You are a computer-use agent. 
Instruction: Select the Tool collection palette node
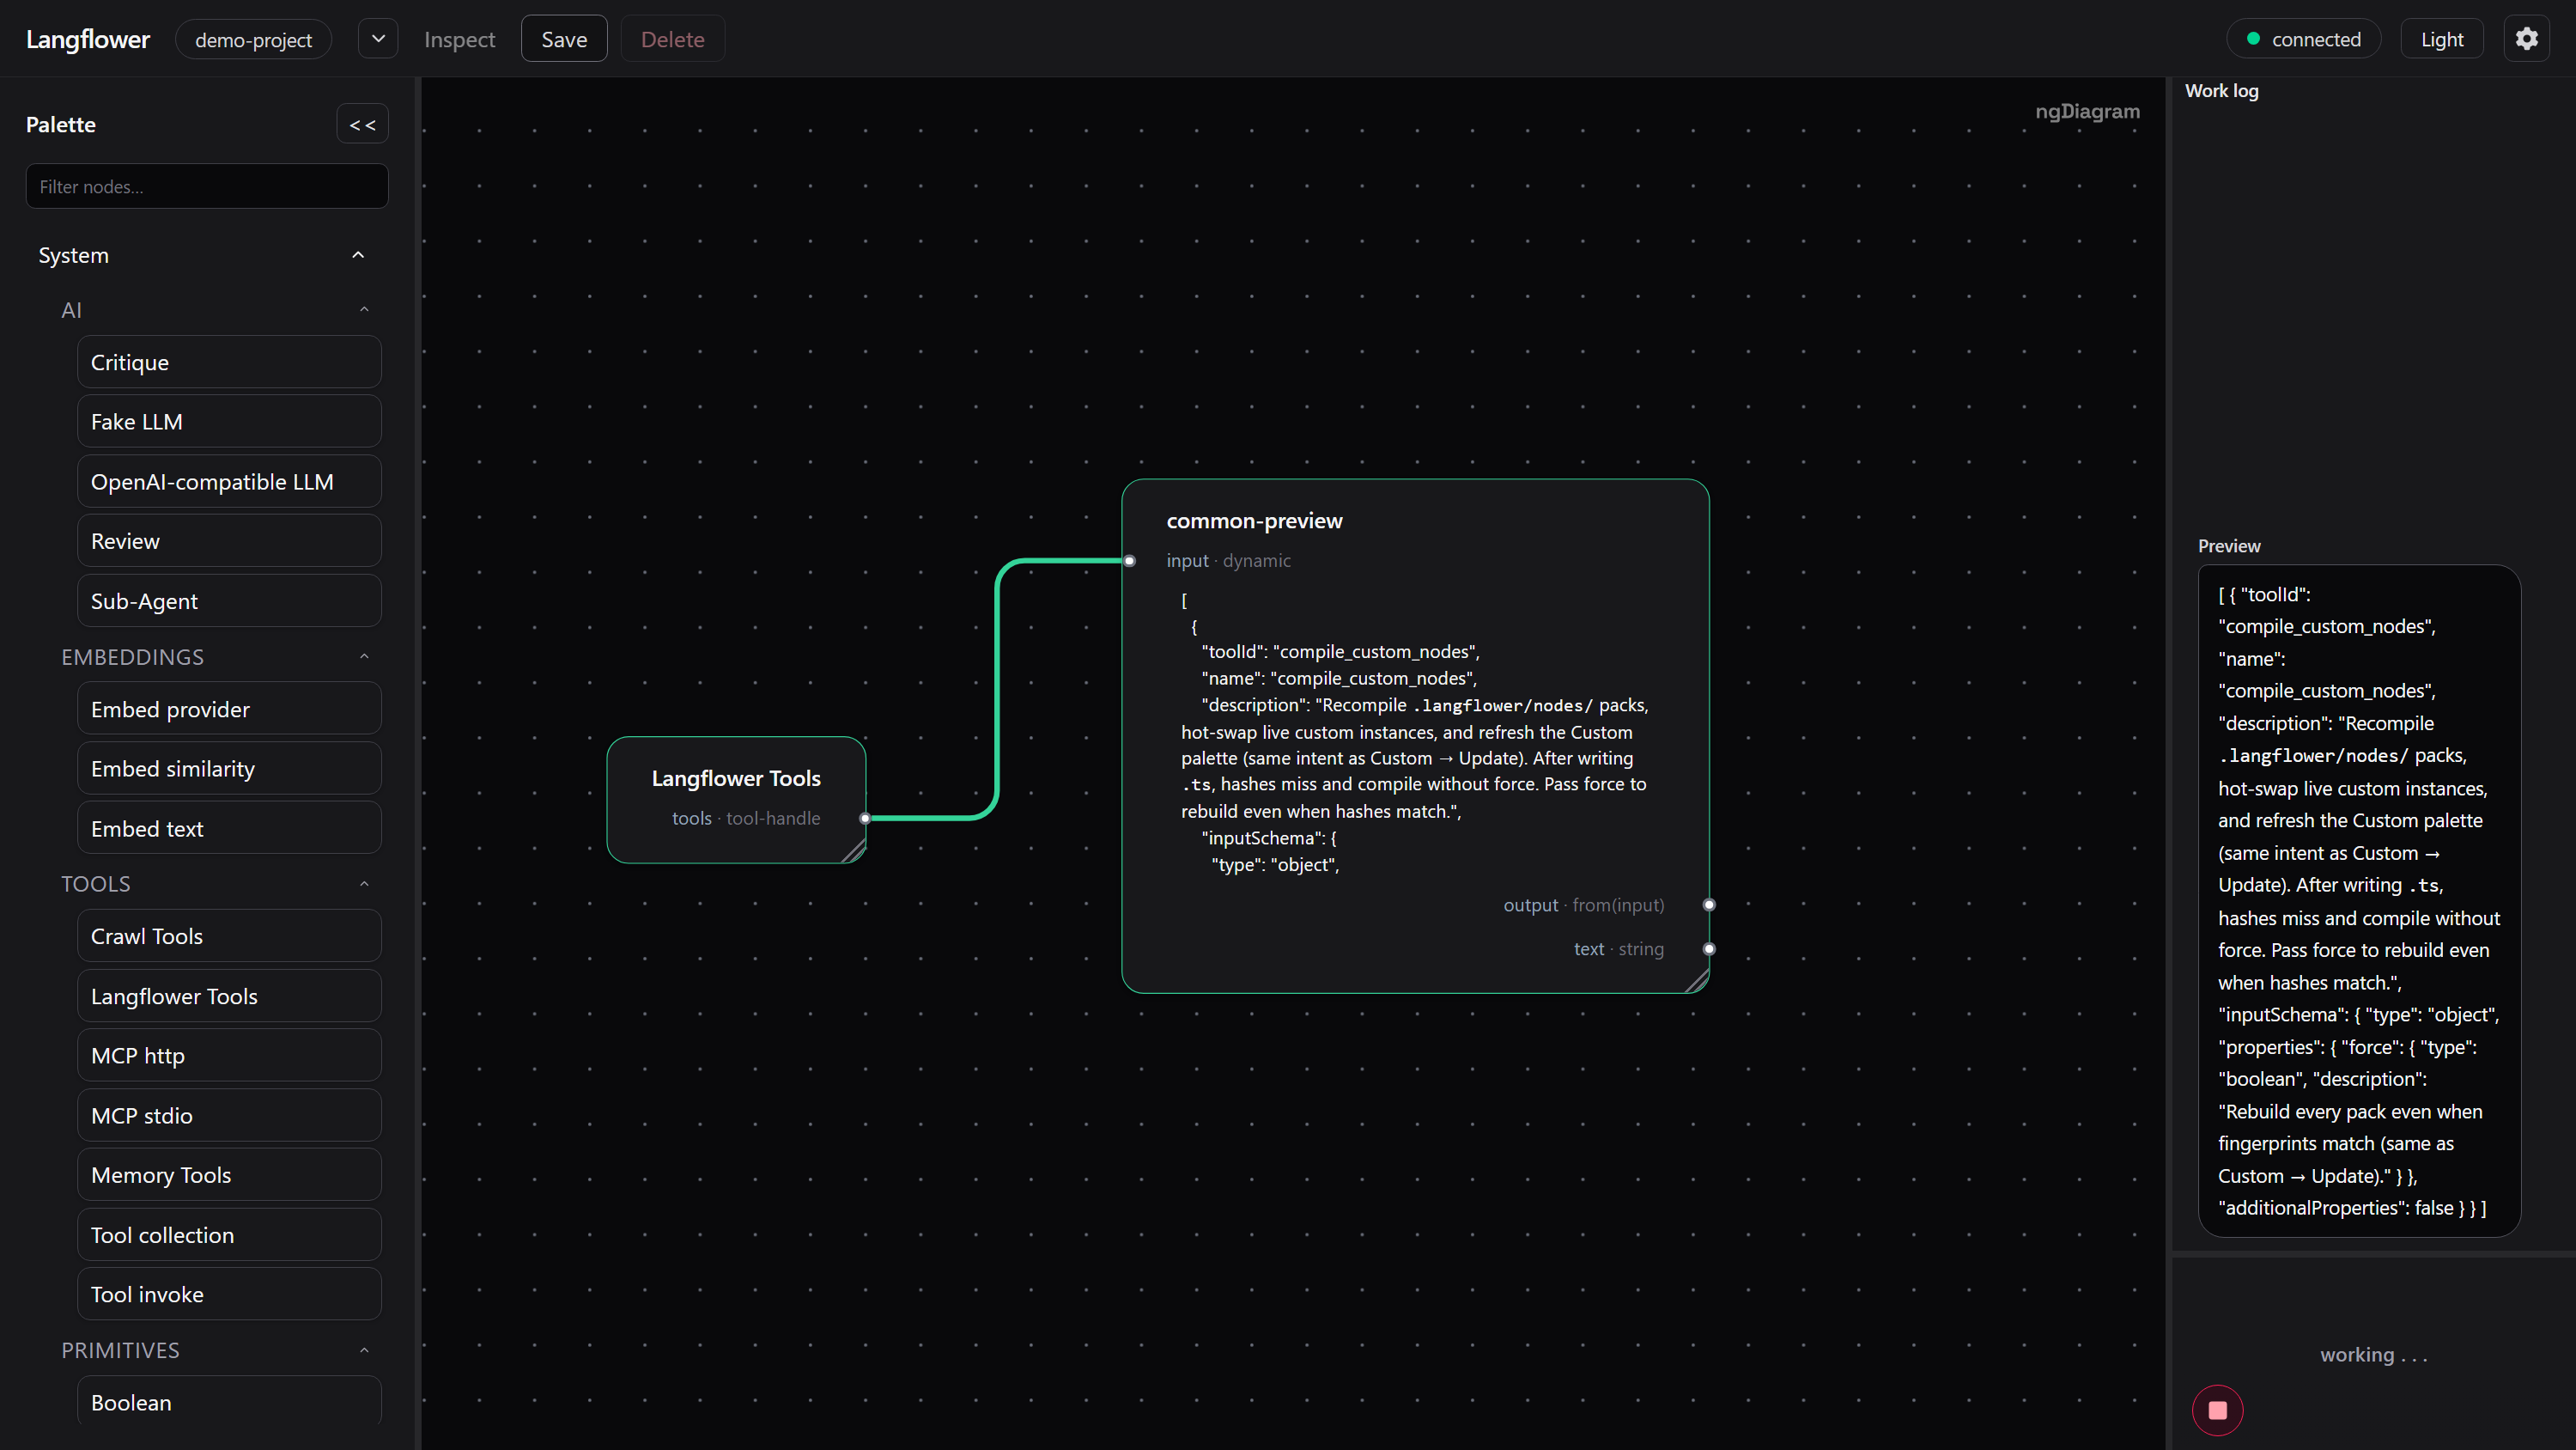(x=229, y=1235)
